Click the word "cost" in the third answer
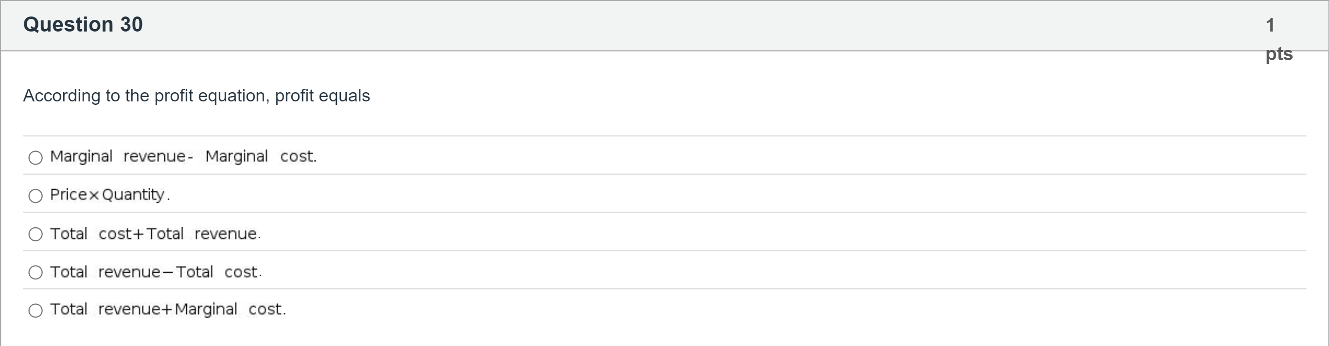 coord(116,234)
